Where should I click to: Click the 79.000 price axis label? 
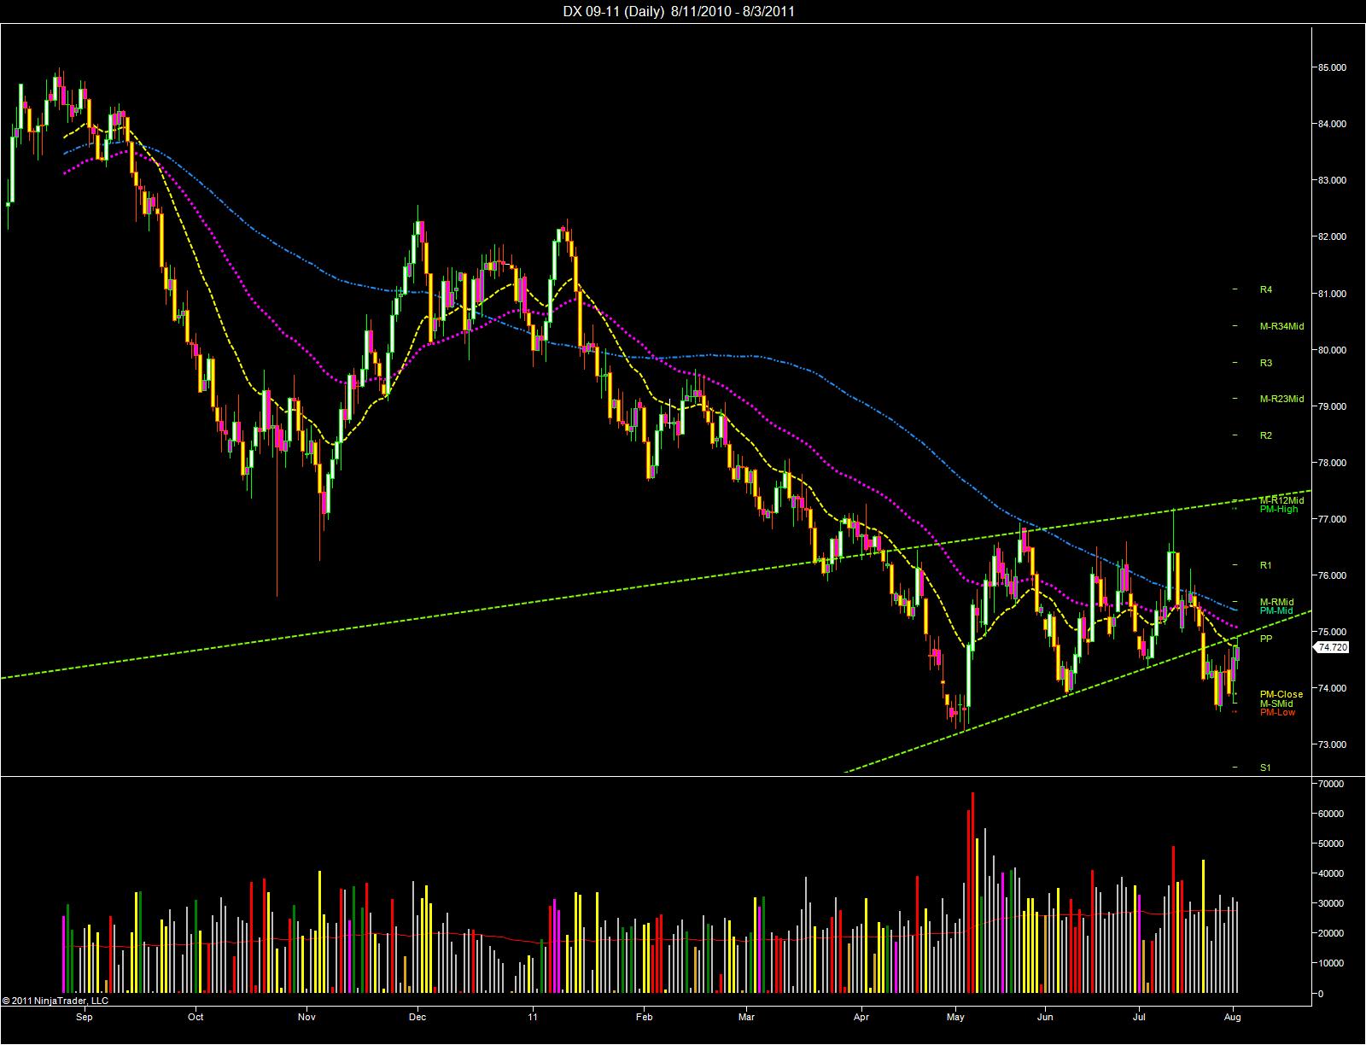1333,406
